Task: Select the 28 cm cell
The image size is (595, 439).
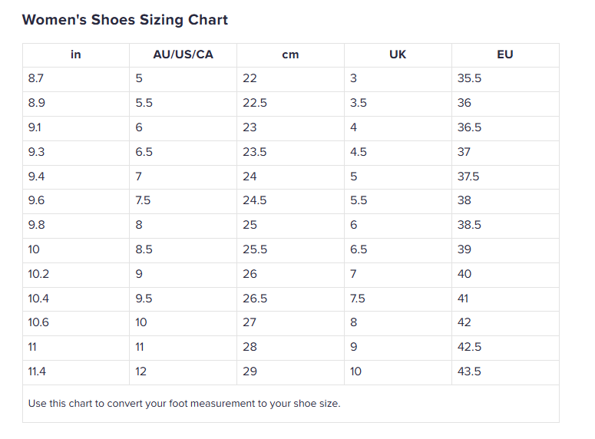Action: pos(250,347)
